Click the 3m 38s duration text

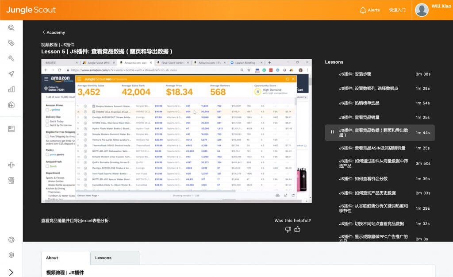(423, 74)
